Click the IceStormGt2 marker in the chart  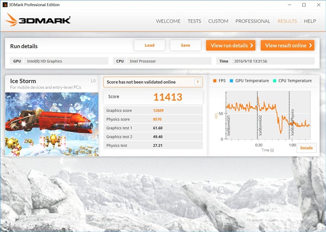[x=260, y=125]
